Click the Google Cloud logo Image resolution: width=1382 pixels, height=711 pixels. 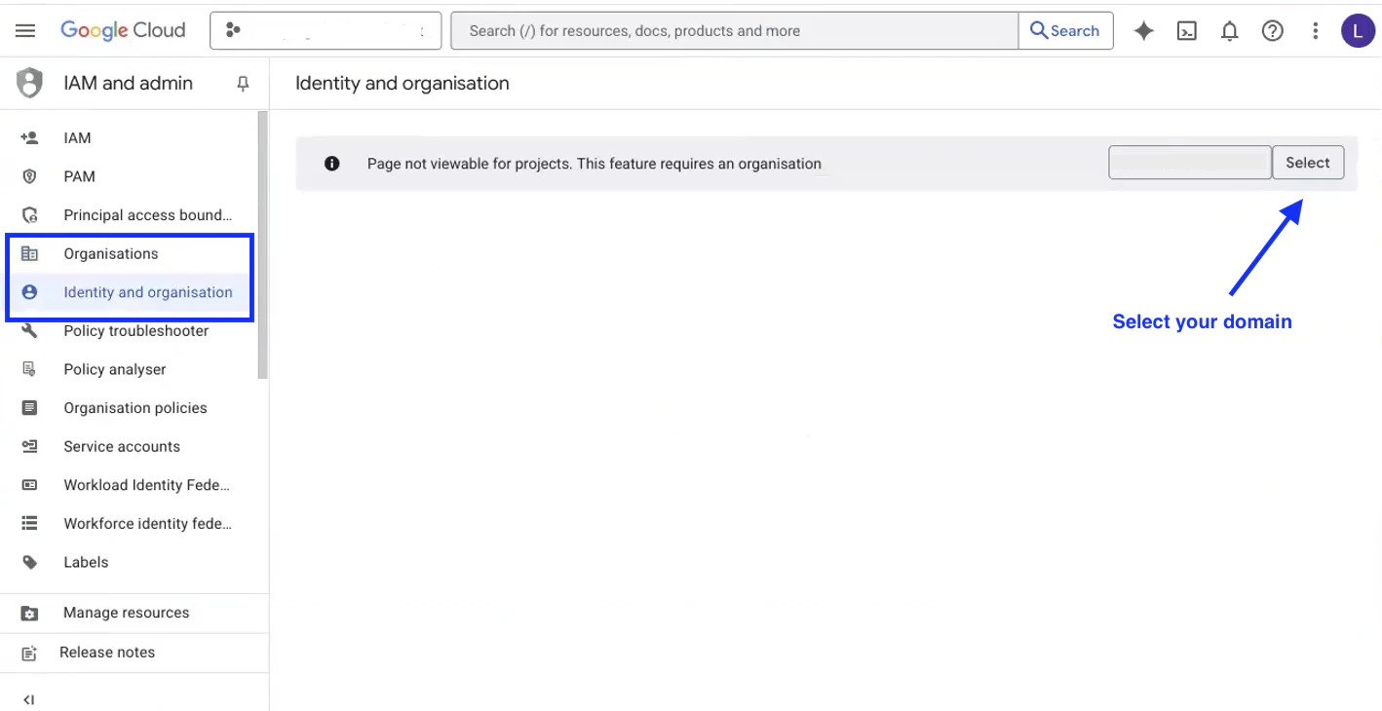pos(123,30)
